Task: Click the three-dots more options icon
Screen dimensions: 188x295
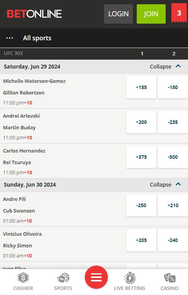Action: [x=10, y=38]
